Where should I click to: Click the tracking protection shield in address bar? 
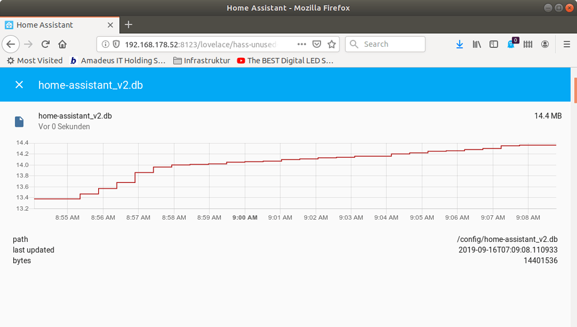(x=115, y=44)
